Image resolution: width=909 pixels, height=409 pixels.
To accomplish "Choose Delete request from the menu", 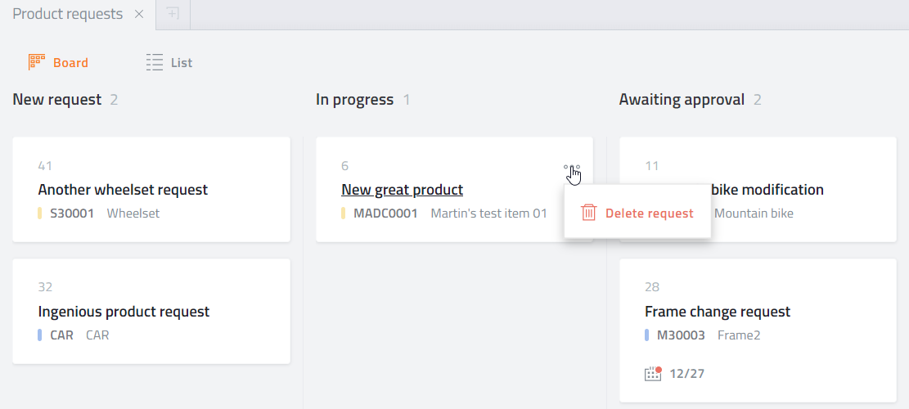I will point(637,213).
